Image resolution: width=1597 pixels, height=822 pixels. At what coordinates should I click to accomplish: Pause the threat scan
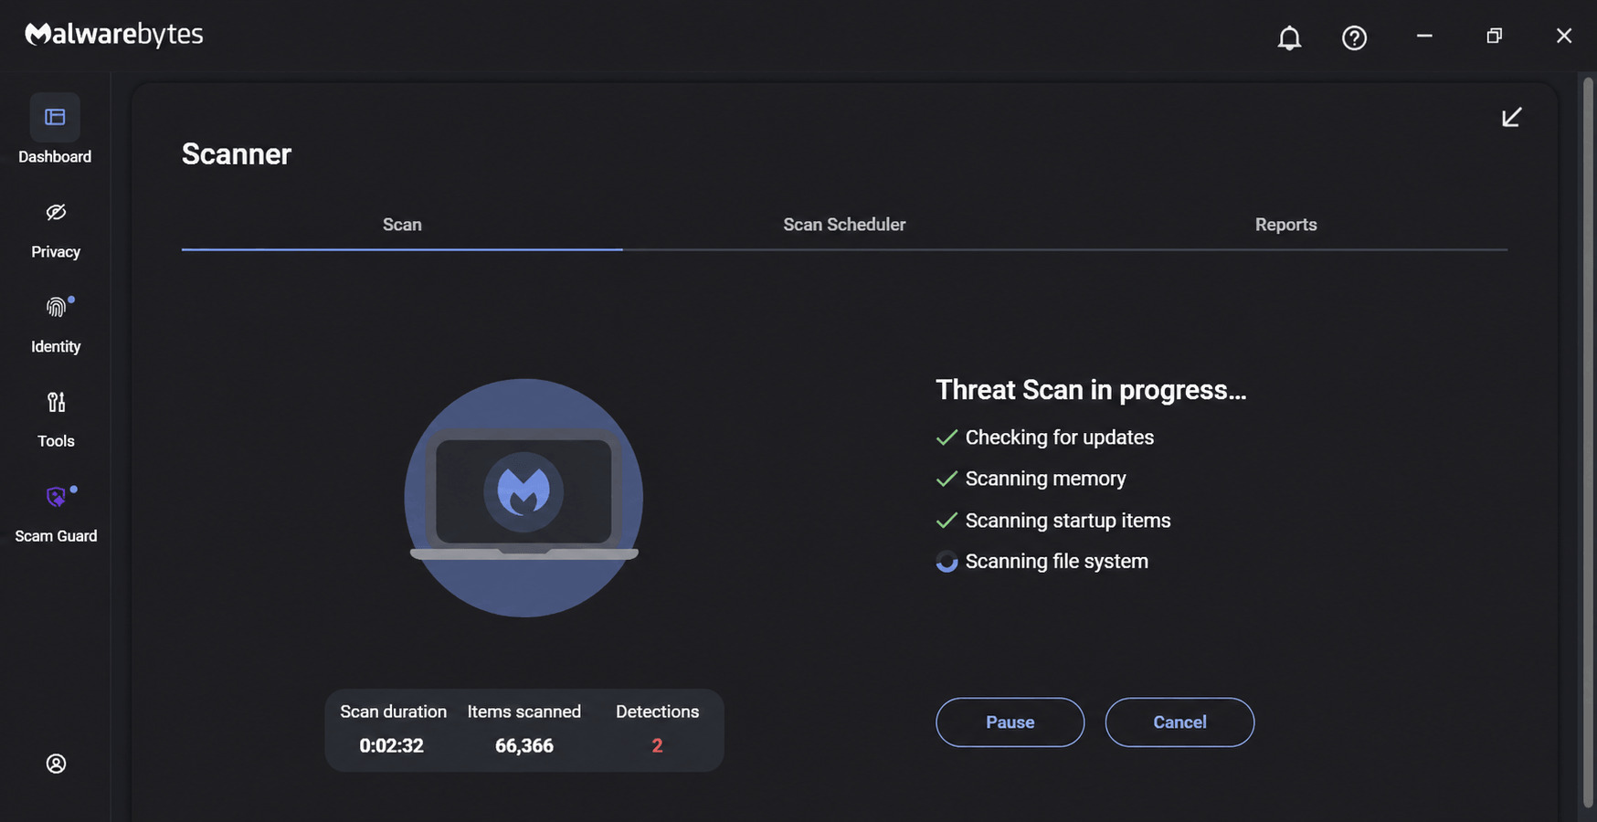tap(1010, 722)
